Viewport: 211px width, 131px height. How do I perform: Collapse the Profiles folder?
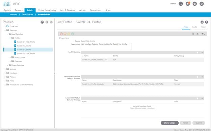tap(10, 38)
